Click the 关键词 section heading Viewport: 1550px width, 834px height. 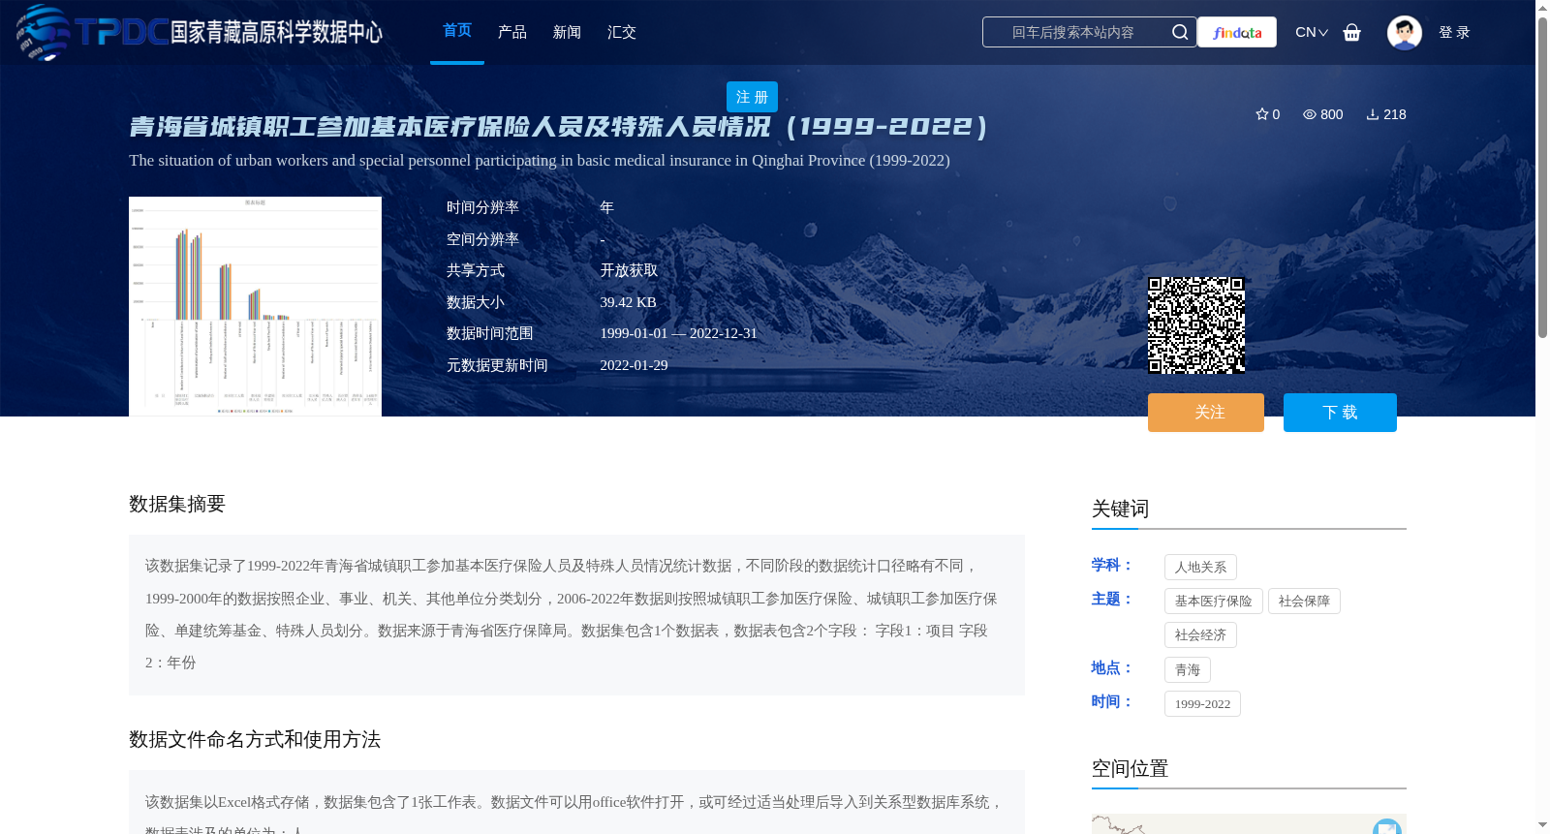[1120, 509]
